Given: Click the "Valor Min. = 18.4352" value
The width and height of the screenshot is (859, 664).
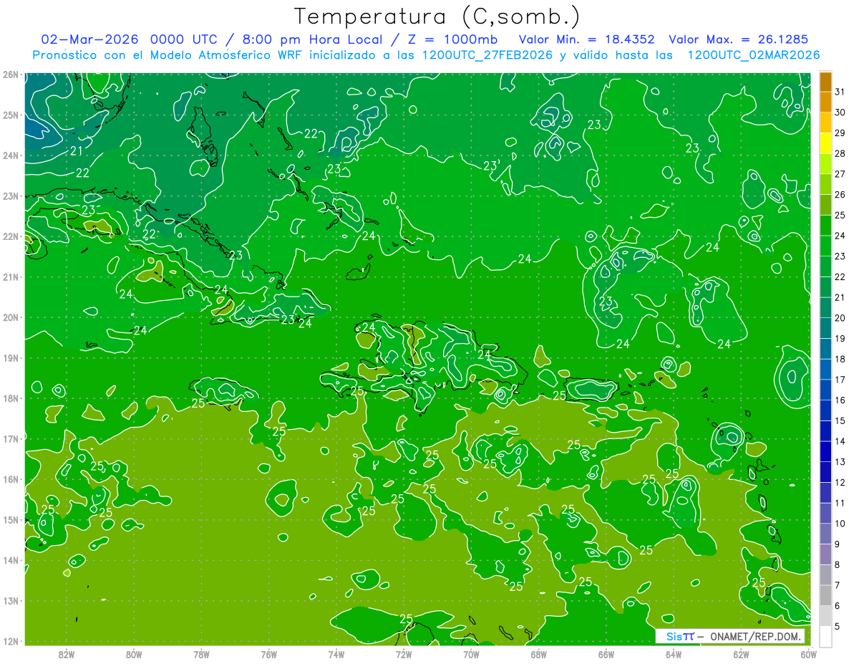Looking at the screenshot, I should click(x=587, y=39).
